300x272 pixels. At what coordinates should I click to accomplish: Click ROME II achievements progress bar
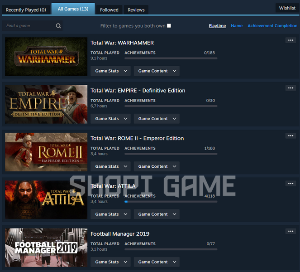pos(171,154)
